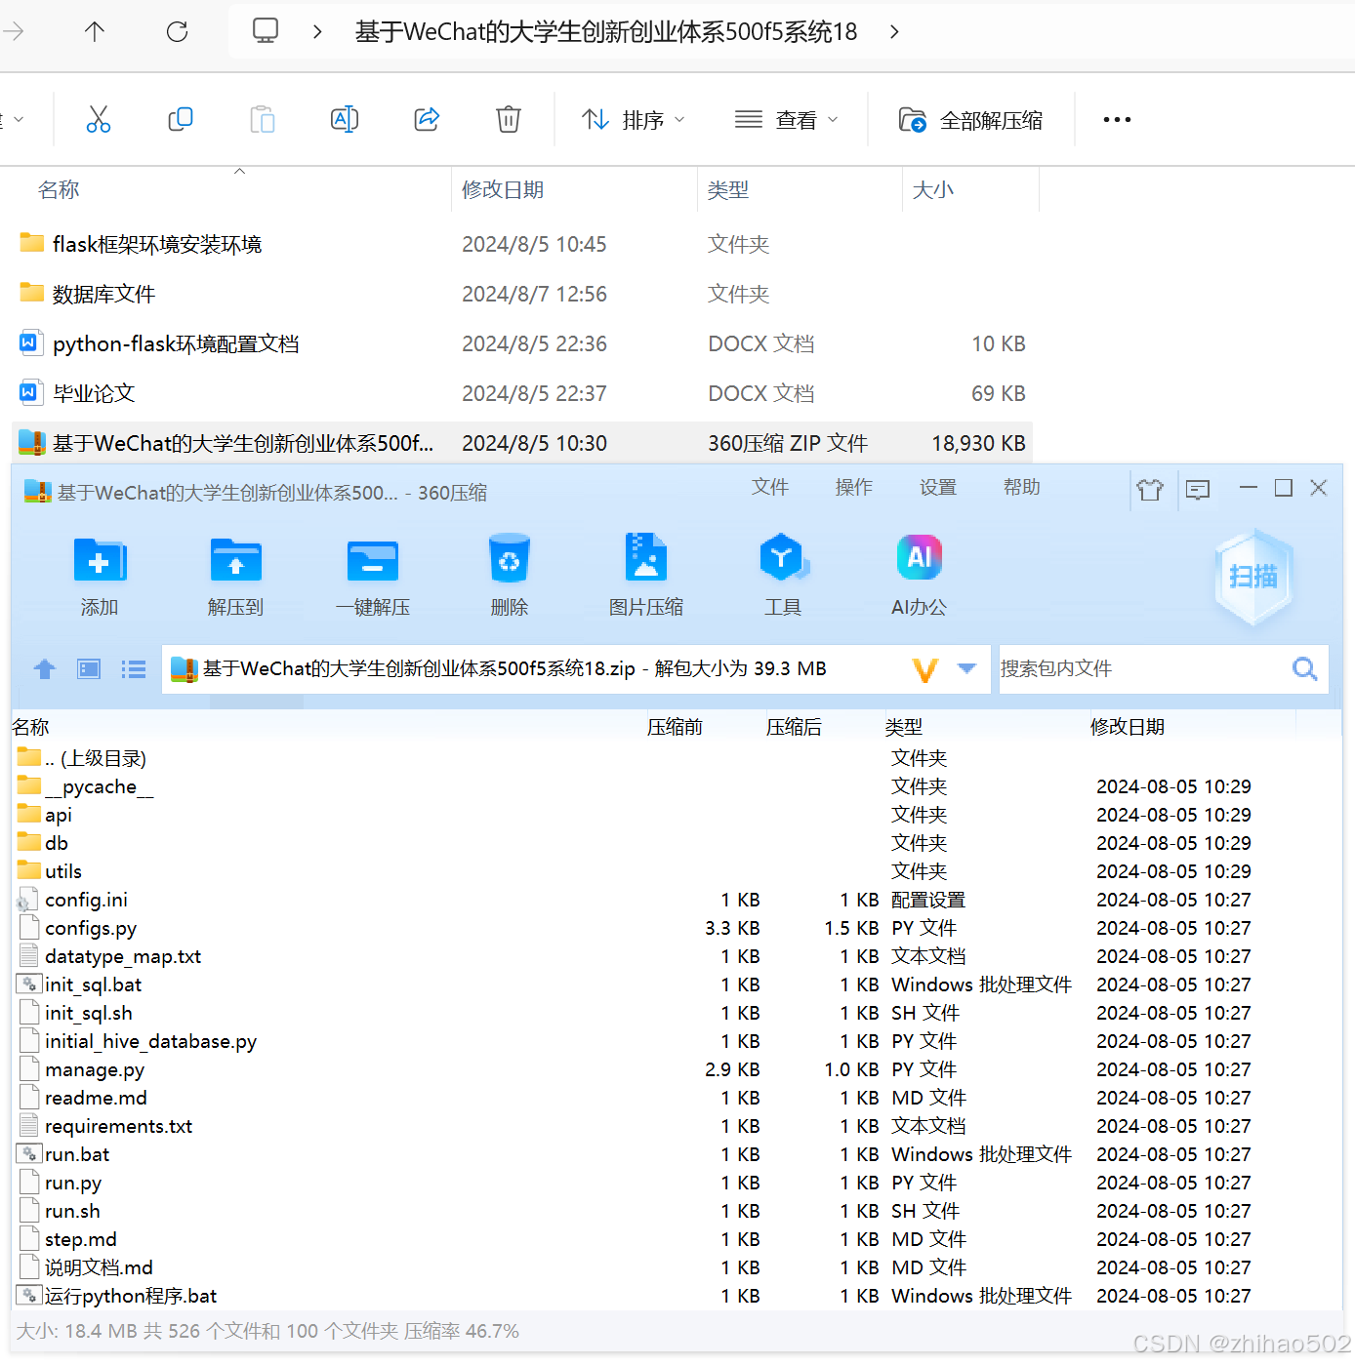1355x1366 pixels.
Task: Click the 一键解压 one-click extract icon
Action: tap(372, 576)
